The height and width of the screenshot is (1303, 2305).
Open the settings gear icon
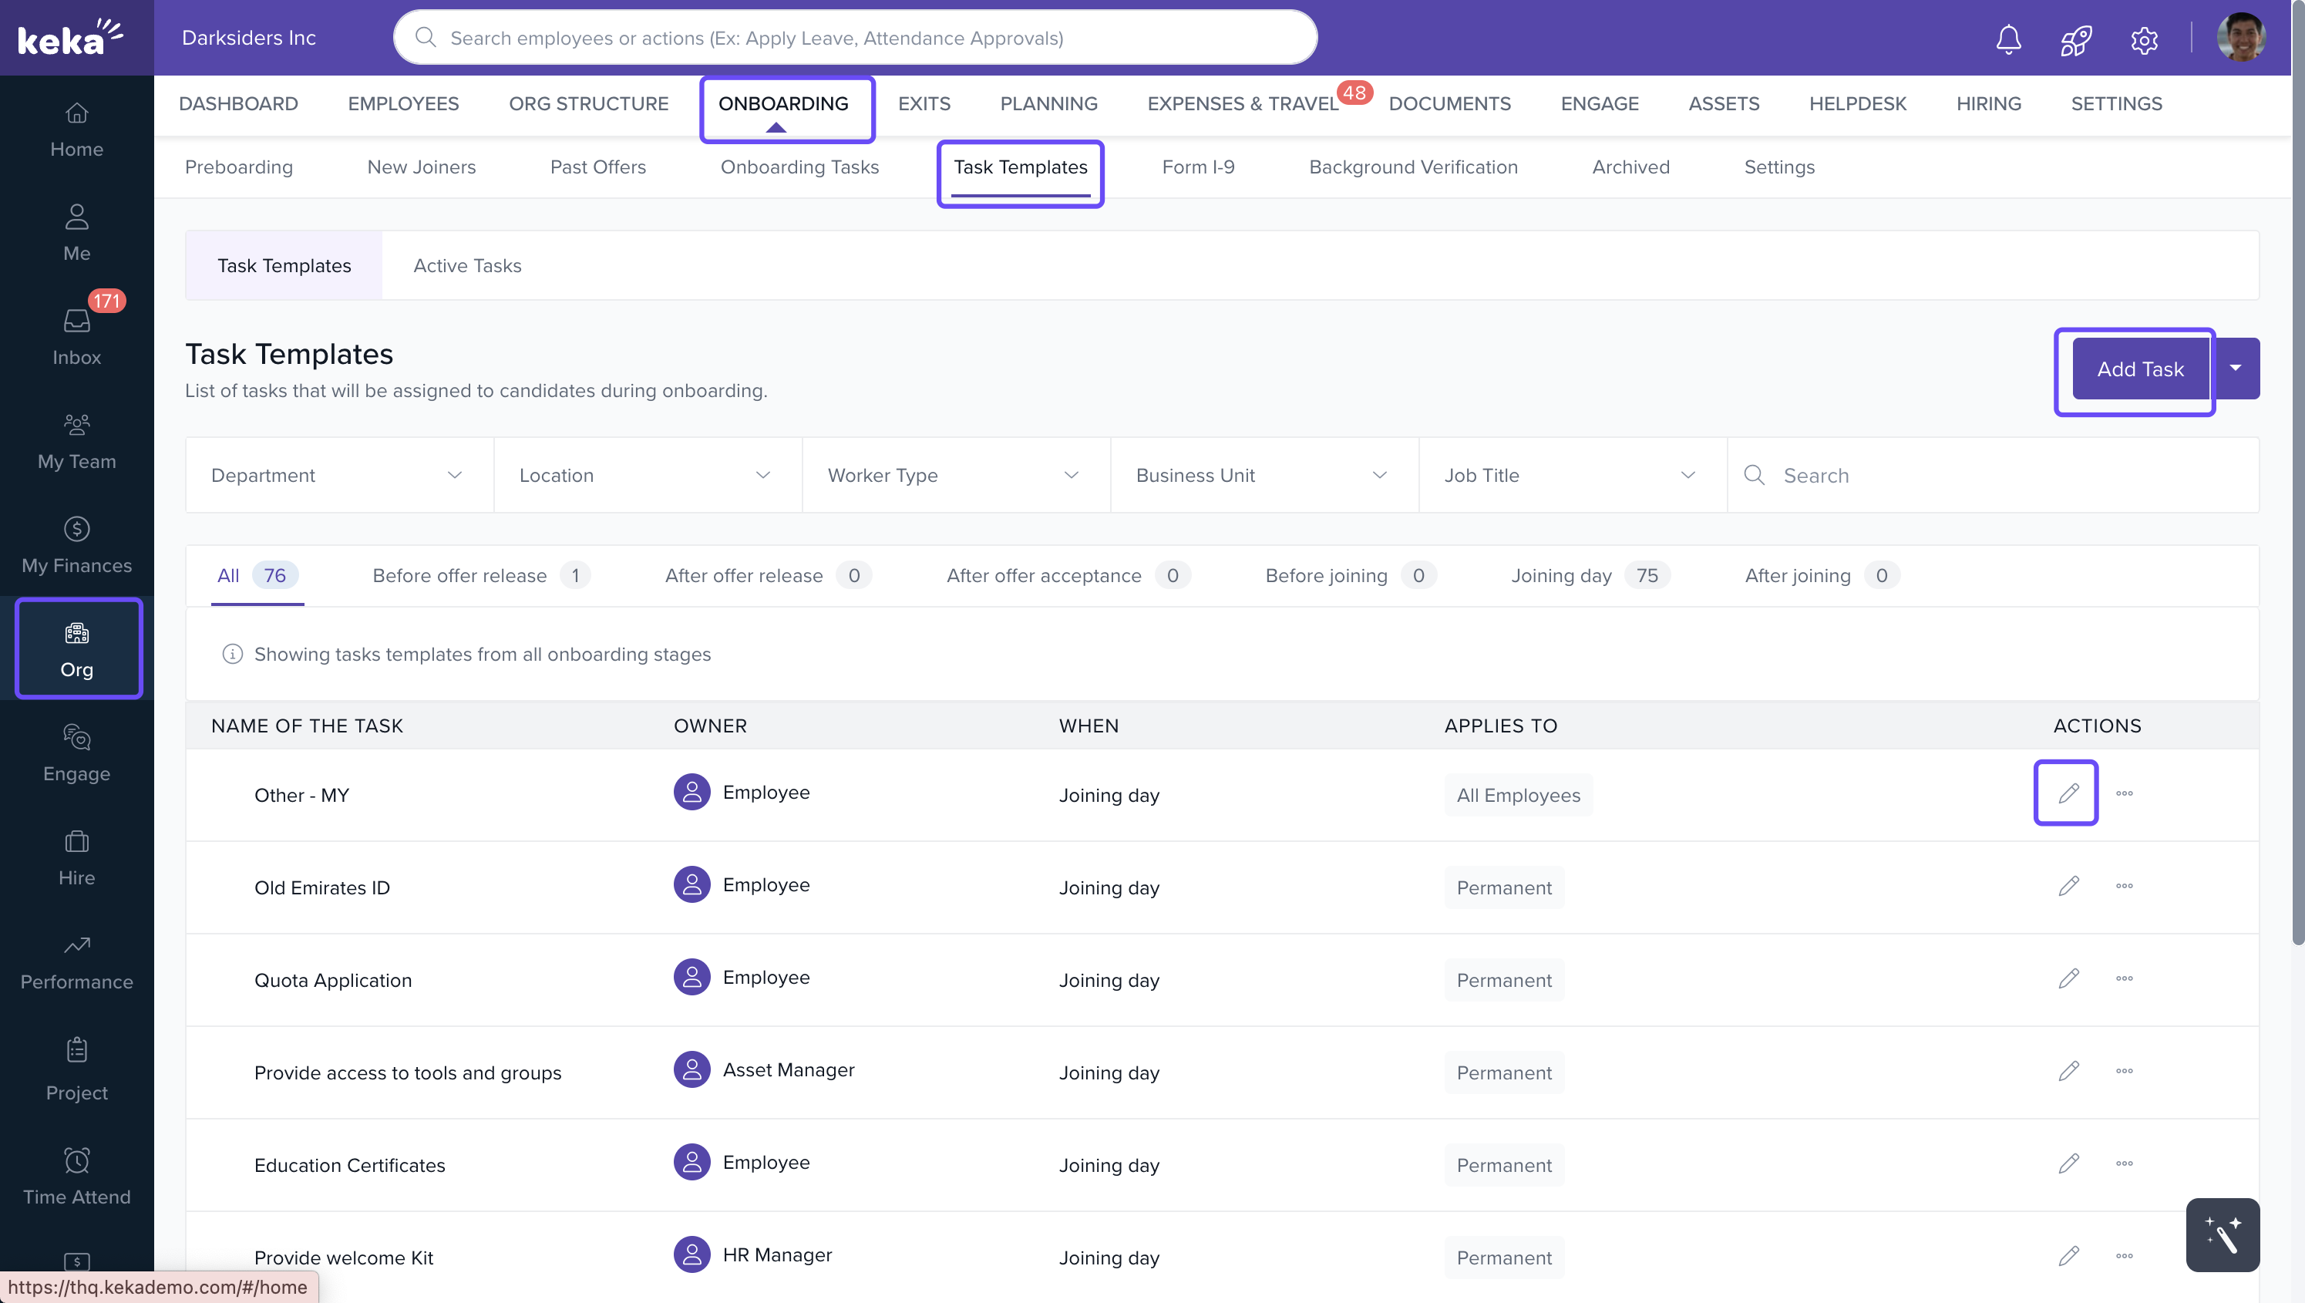click(x=2144, y=39)
